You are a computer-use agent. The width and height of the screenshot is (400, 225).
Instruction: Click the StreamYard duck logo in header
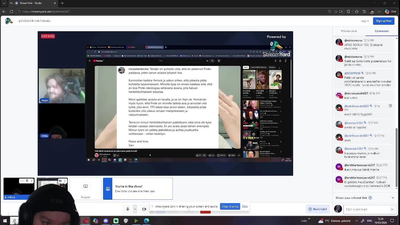(9, 21)
